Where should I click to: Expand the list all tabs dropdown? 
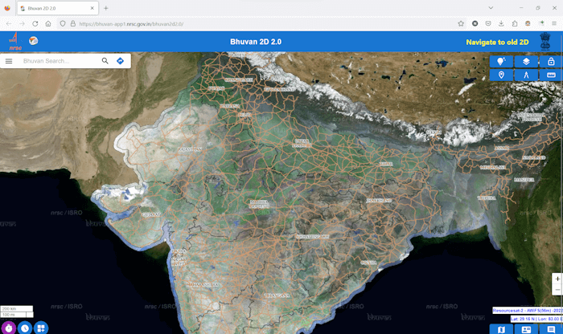pos(491,8)
